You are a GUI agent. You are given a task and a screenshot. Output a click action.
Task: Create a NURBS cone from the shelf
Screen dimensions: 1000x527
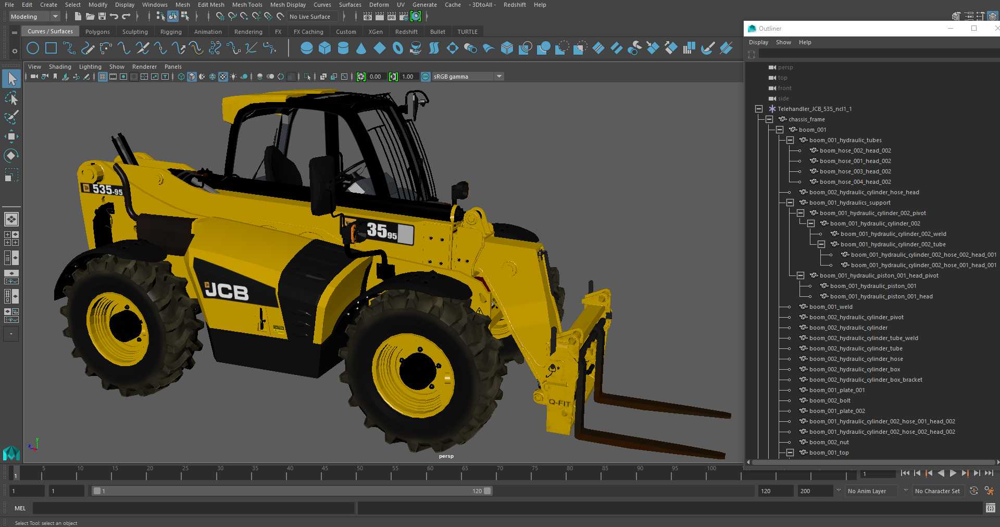pyautogui.click(x=361, y=48)
